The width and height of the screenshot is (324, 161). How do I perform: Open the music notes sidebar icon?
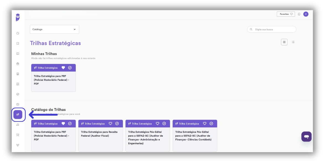point(18,125)
